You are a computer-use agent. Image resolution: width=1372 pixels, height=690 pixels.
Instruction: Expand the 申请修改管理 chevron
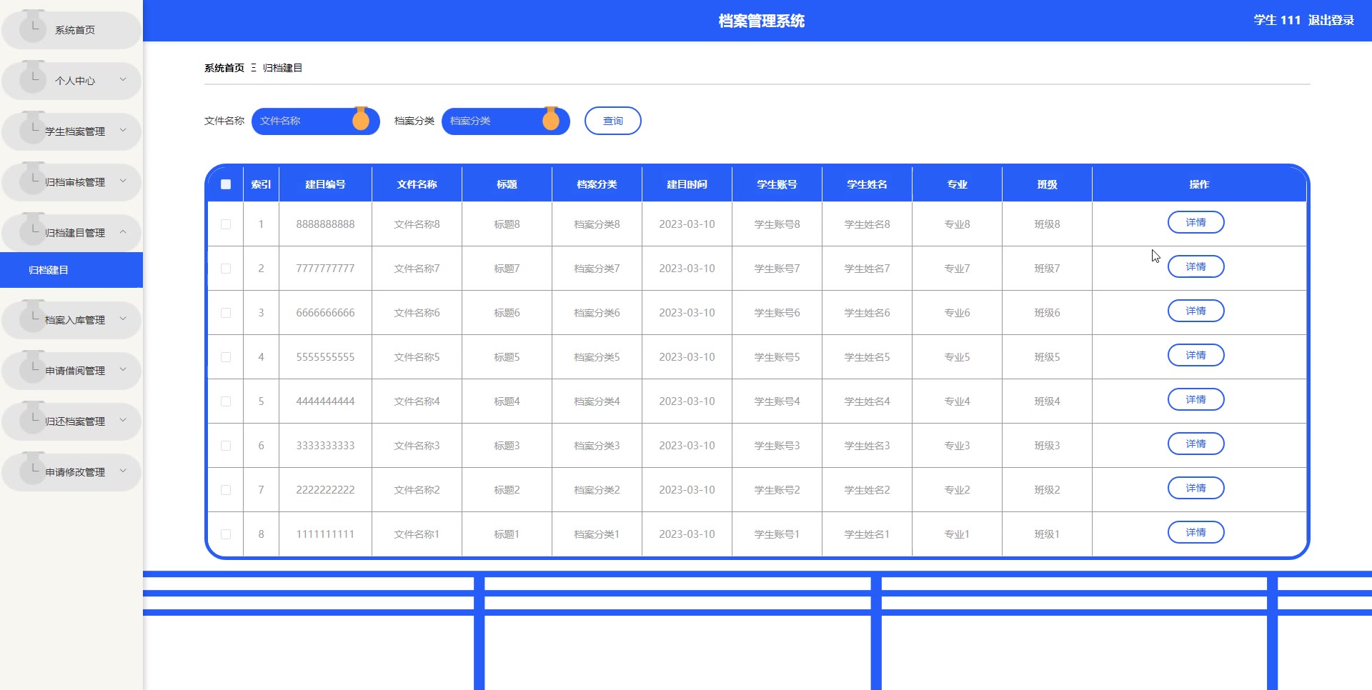coord(123,471)
